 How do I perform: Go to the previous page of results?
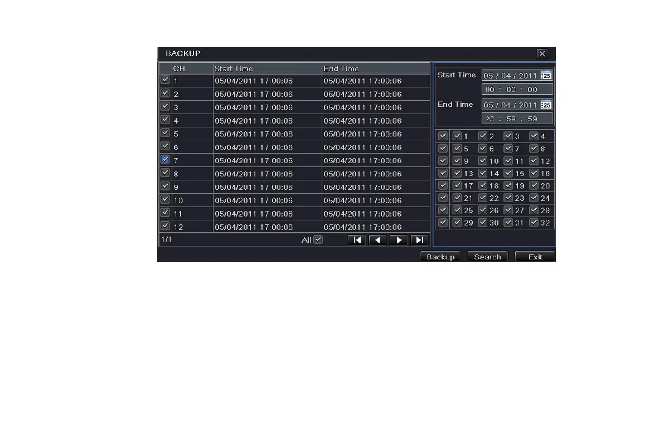[x=377, y=240]
